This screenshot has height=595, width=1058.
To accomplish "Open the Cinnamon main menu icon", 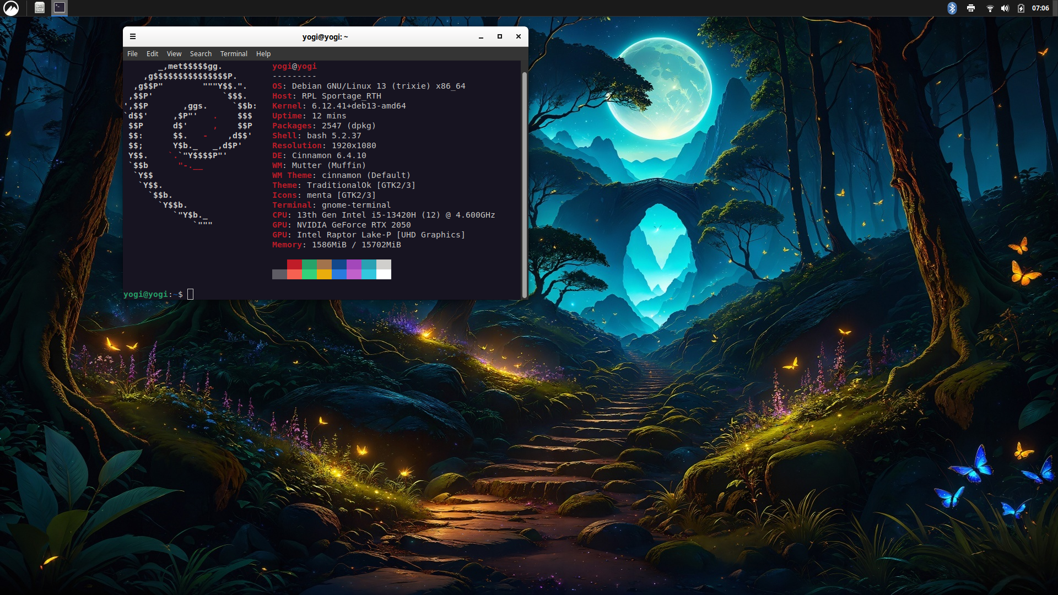I will pos(11,8).
